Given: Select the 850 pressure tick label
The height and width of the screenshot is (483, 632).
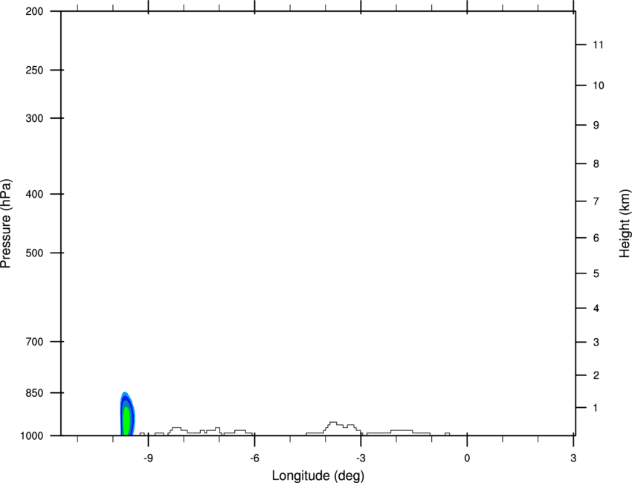Looking at the screenshot, I should pyautogui.click(x=34, y=393).
